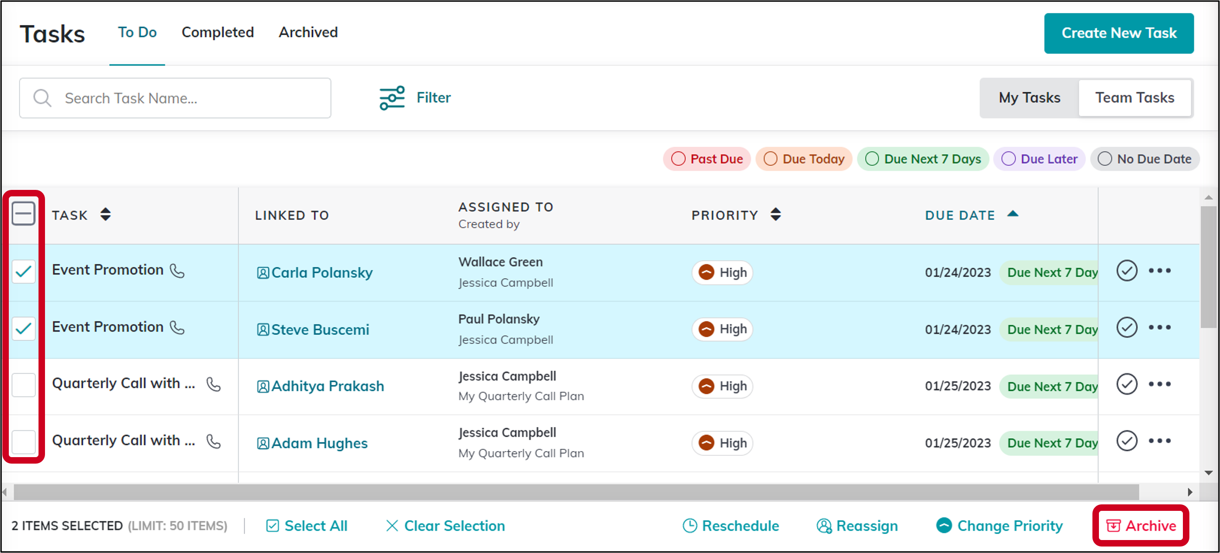This screenshot has width=1220, height=553.
Task: Click Reassign action
Action: coord(857,526)
